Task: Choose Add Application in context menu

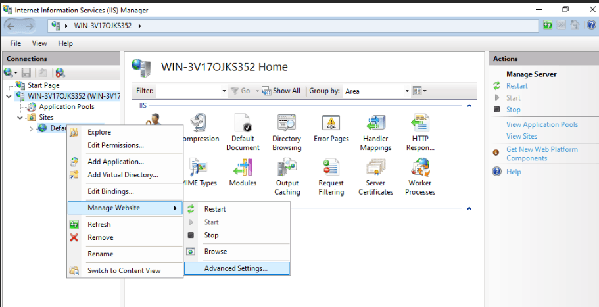Action: [125, 162]
